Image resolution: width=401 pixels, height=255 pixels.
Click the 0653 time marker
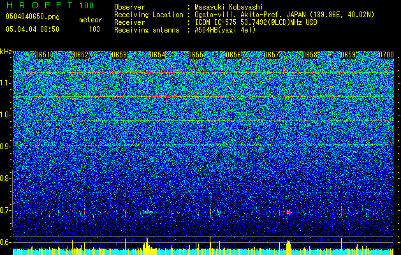click(x=119, y=55)
